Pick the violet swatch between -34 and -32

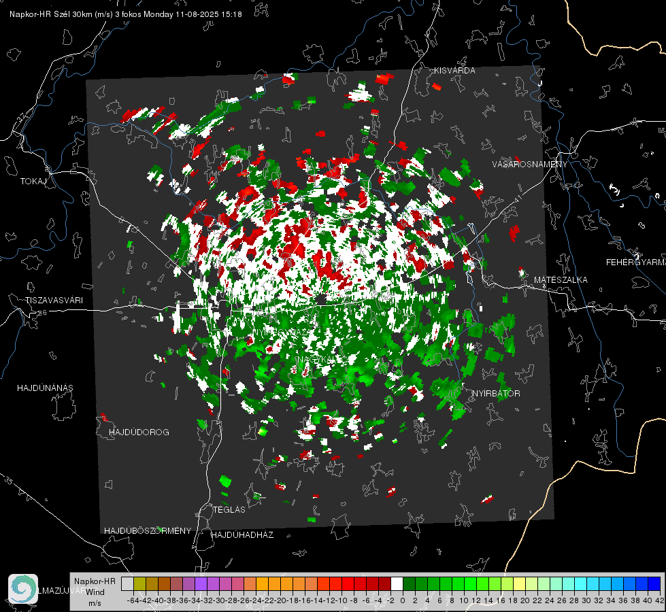tap(201, 583)
